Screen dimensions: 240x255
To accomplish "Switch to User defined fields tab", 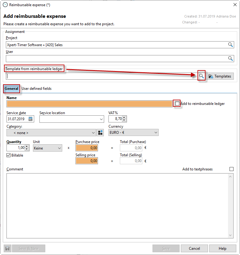I will click(36, 89).
